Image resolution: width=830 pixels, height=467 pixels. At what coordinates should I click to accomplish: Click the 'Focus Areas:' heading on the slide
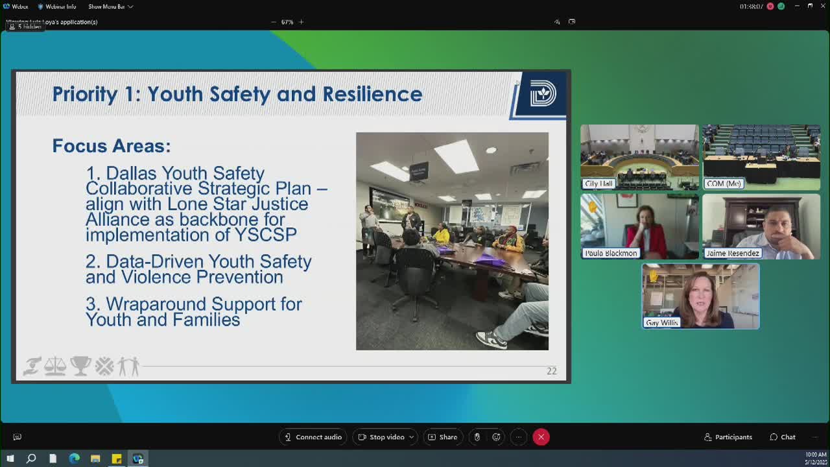point(112,146)
